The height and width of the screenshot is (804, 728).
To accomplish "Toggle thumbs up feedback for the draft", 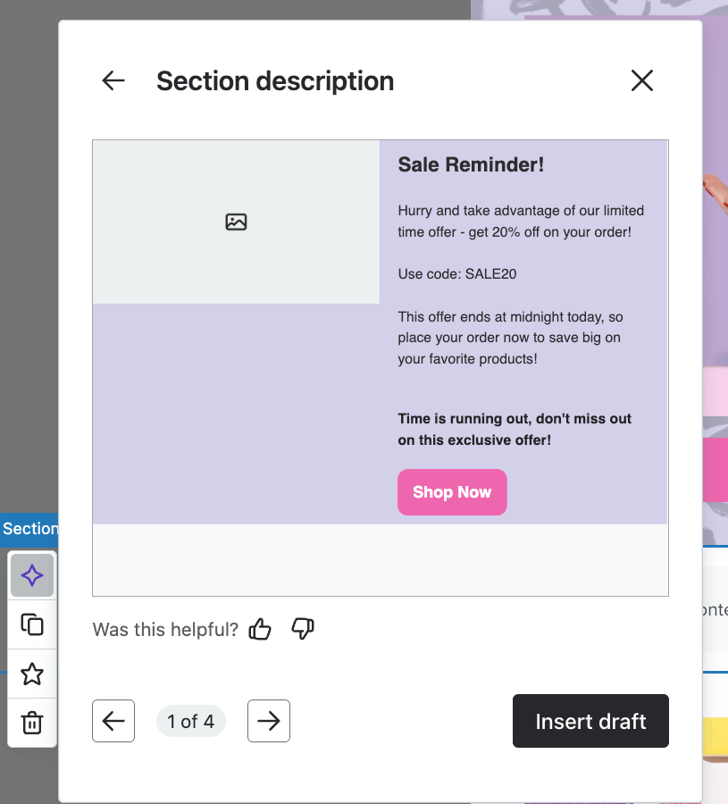I will pos(259,630).
